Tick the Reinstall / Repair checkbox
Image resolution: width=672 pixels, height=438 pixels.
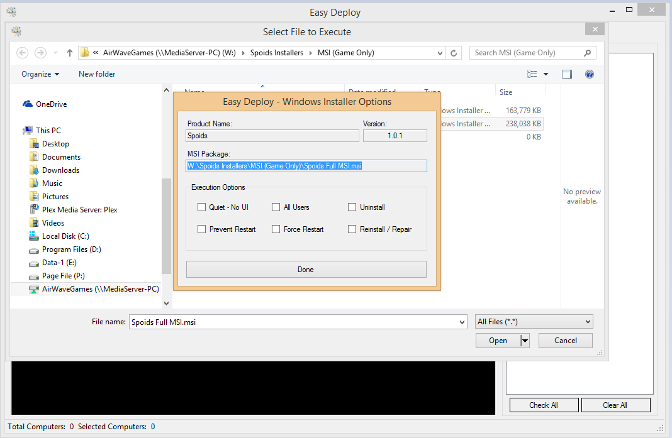tap(352, 229)
